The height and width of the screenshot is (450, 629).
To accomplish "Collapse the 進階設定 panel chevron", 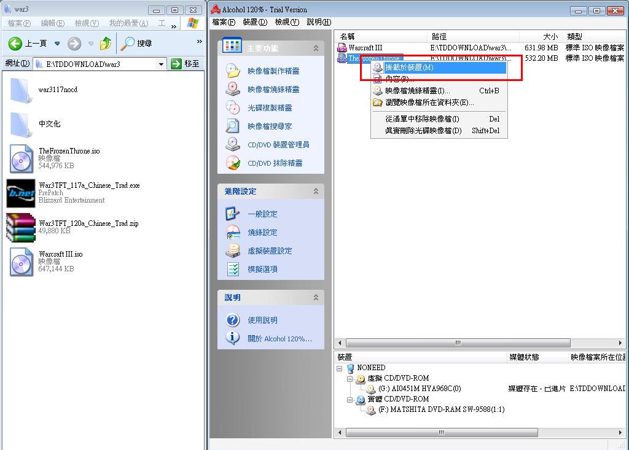I will pyautogui.click(x=316, y=192).
